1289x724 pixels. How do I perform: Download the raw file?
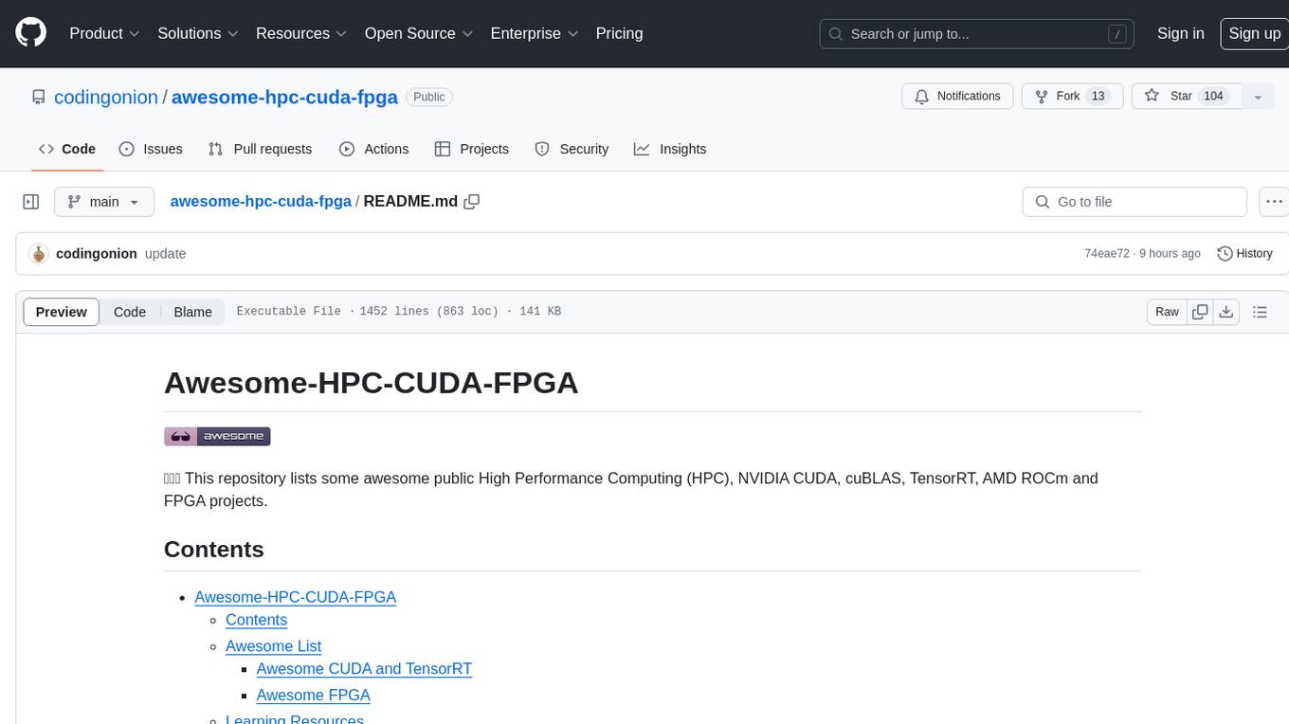(1226, 312)
